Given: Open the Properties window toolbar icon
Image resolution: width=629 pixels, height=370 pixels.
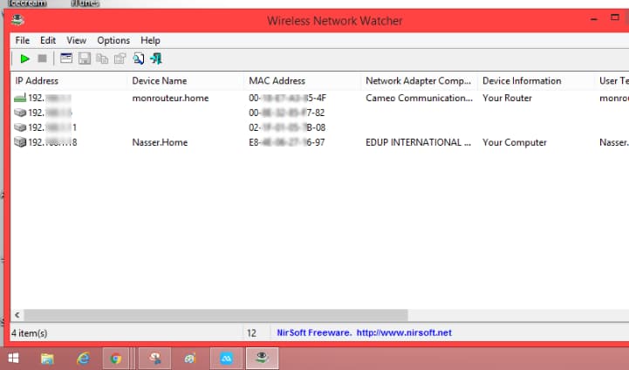Looking at the screenshot, I should (x=66, y=58).
